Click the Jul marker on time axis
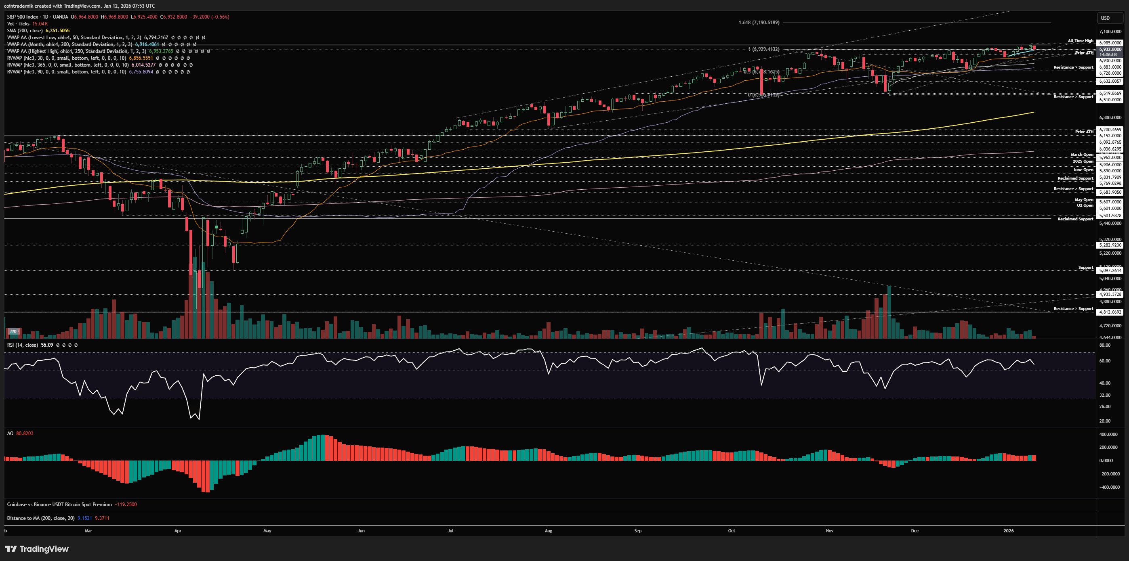Image resolution: width=1129 pixels, height=561 pixels. [x=450, y=531]
